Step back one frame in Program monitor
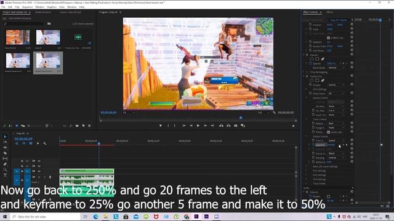Image resolution: width=394 pixels, height=221 pixels. click(191, 125)
